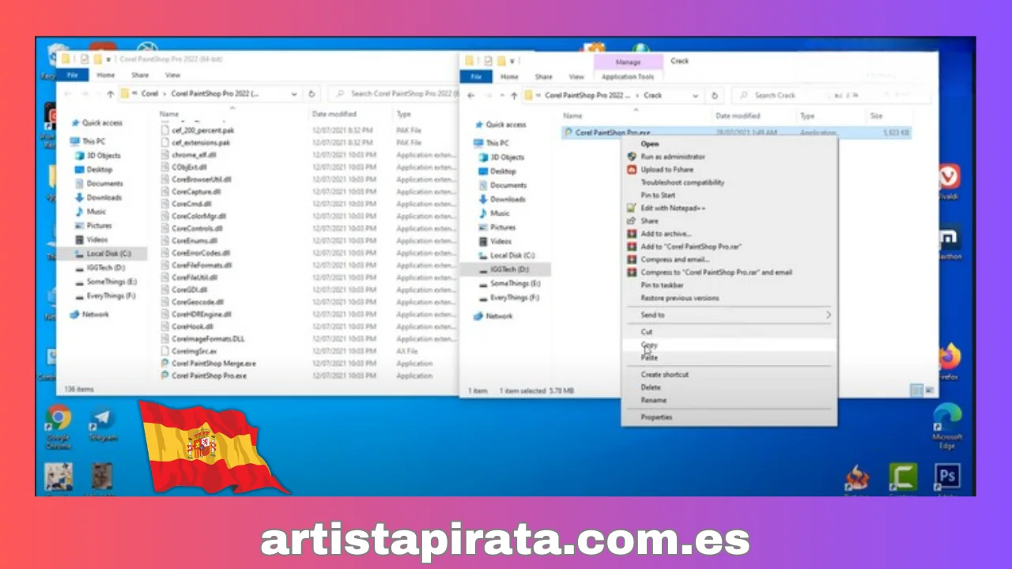The width and height of the screenshot is (1012, 569).
Task: Sort by Name column in Crack window
Action: (572, 116)
